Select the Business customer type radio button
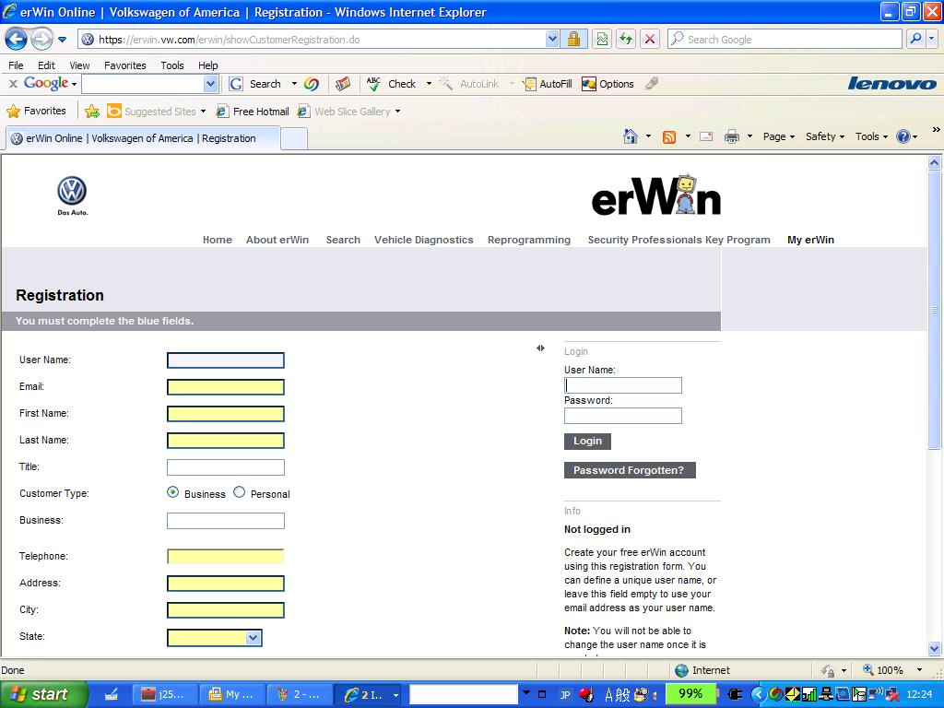This screenshot has height=708, width=944. pos(172,492)
